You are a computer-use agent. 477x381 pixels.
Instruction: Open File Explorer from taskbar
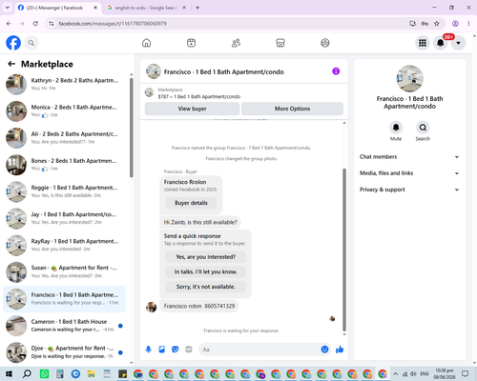[91, 373]
